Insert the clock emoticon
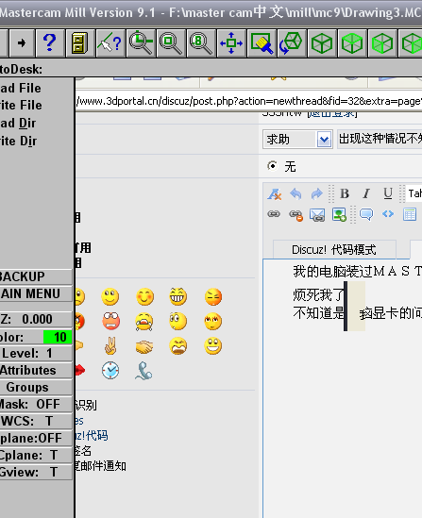This screenshot has height=518, width=422. [x=110, y=370]
